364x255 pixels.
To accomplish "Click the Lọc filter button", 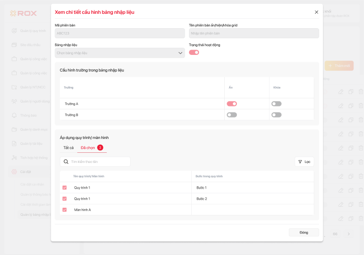I will [x=304, y=162].
